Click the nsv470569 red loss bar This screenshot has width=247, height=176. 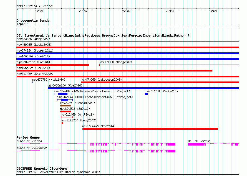pos(160,82)
